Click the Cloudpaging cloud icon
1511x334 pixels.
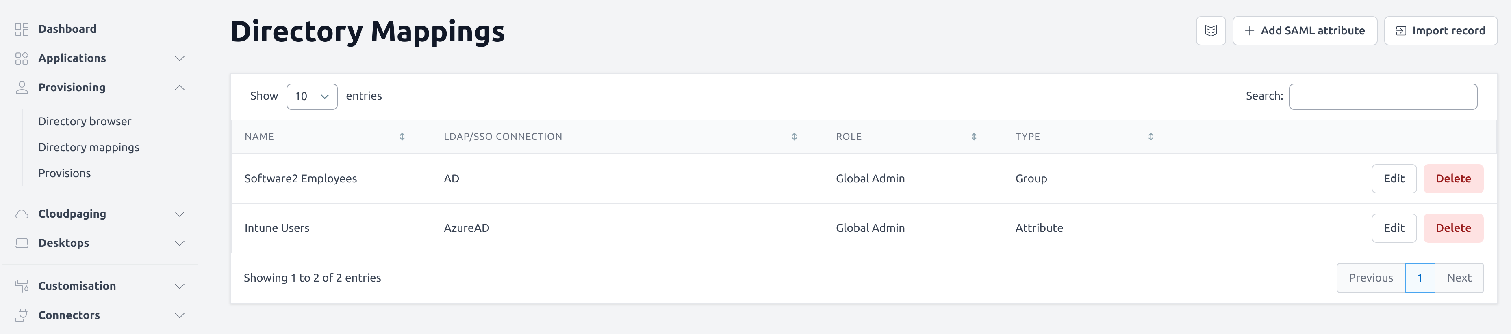tap(22, 214)
